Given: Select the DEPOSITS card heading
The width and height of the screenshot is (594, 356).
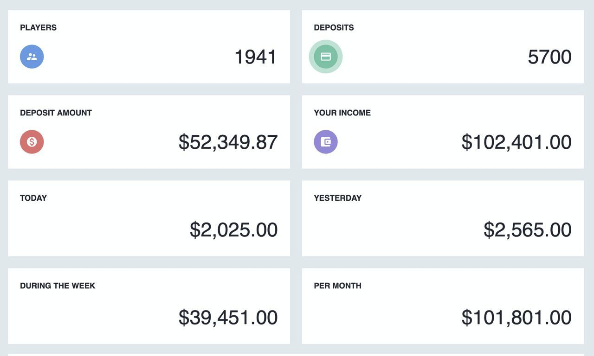Looking at the screenshot, I should (x=334, y=27).
